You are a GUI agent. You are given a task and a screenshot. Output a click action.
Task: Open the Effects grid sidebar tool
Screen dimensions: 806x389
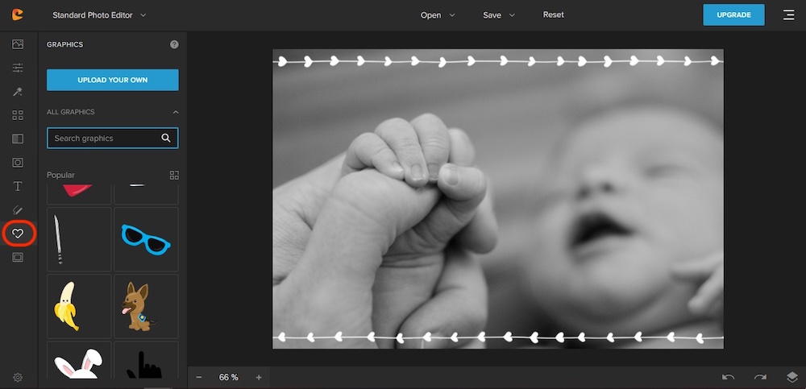coord(18,115)
